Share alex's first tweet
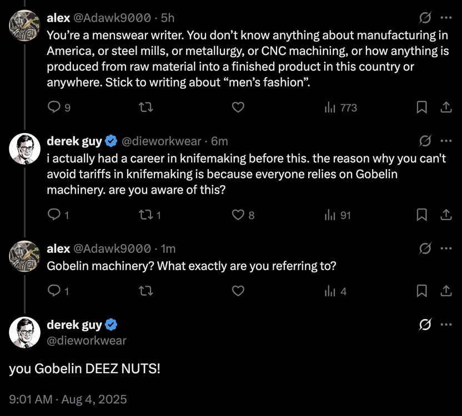The height and width of the screenshot is (416, 462). (445, 107)
